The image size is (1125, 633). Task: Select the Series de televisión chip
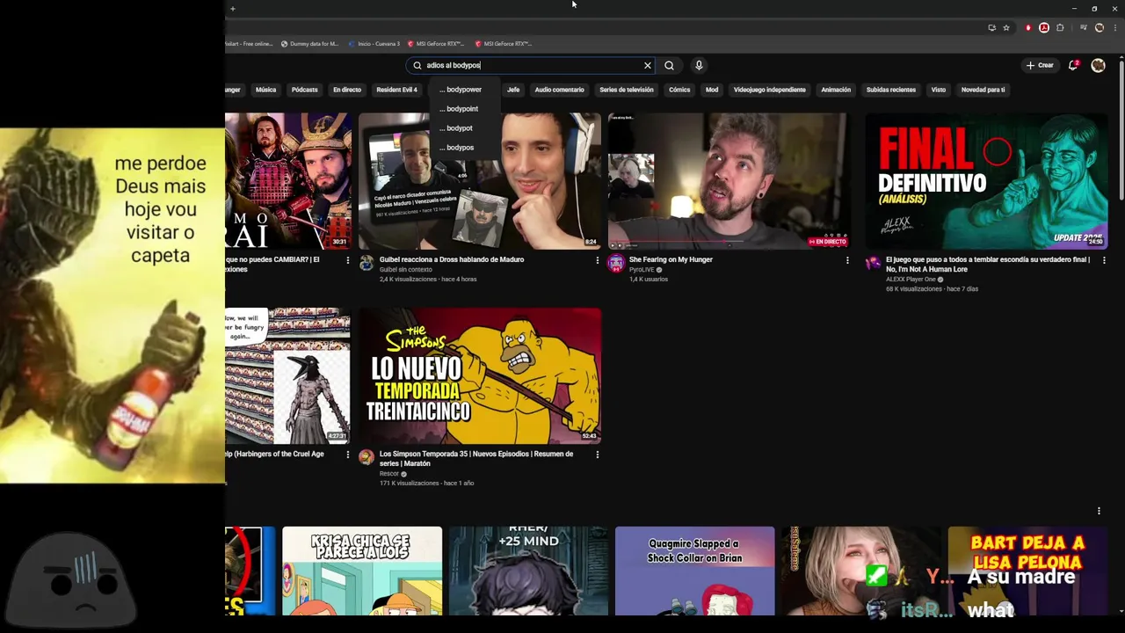[x=626, y=90]
